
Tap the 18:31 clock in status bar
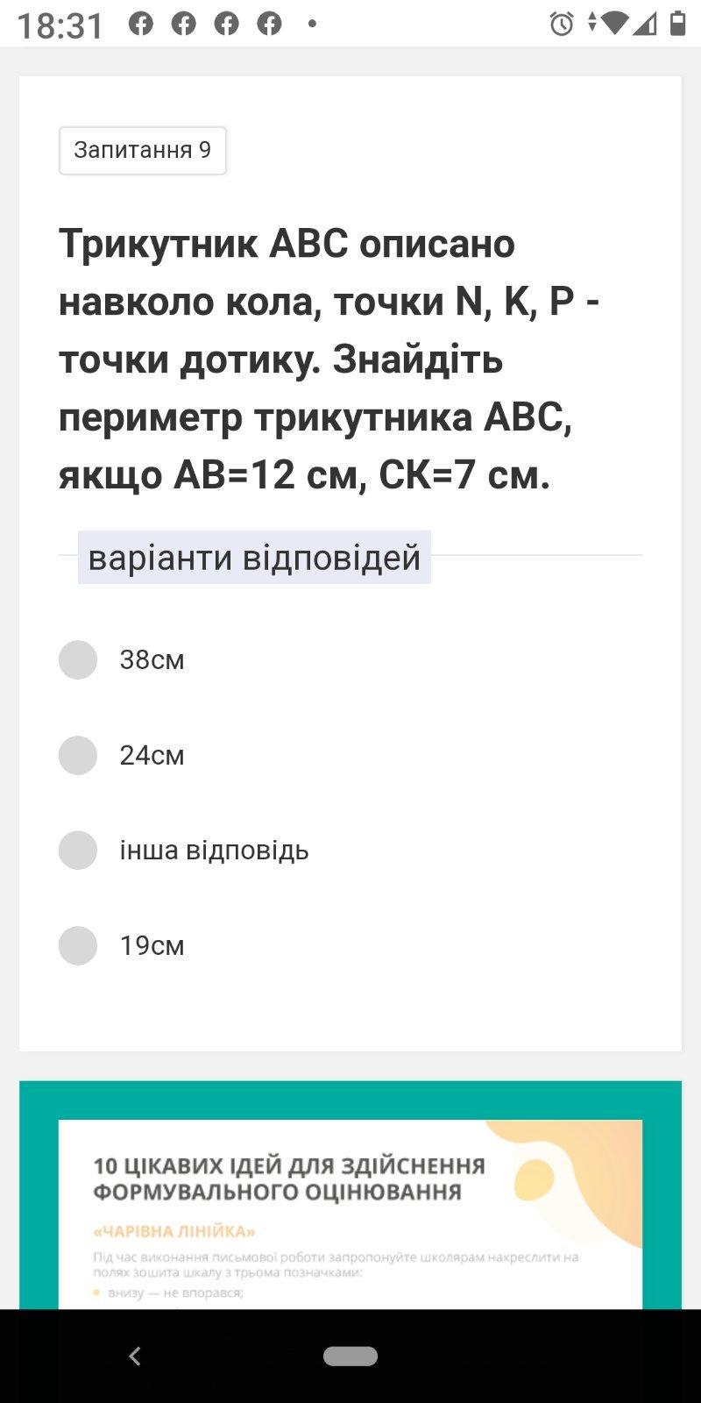pos(60,25)
